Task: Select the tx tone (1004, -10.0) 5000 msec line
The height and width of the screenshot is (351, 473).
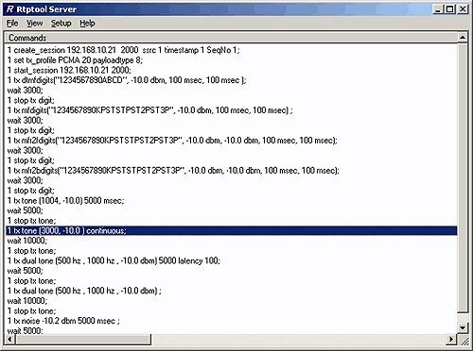Action: 232,201
